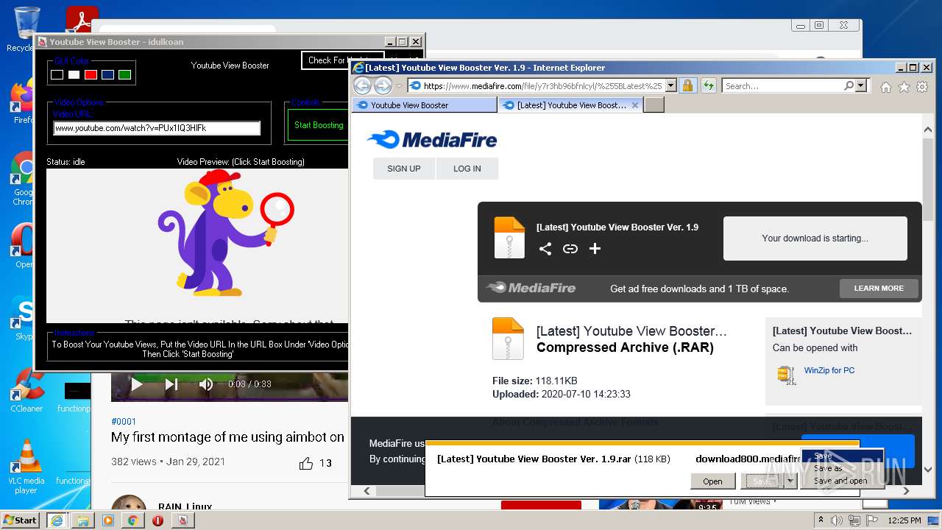
Task: Click SIGN UP on MediaFire
Action: (404, 169)
